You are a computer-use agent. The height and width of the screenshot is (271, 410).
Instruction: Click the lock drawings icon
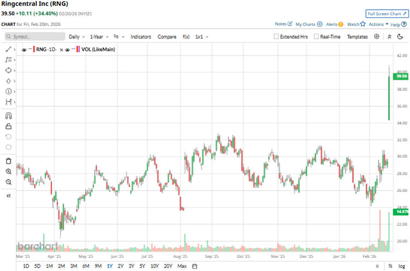point(9,127)
